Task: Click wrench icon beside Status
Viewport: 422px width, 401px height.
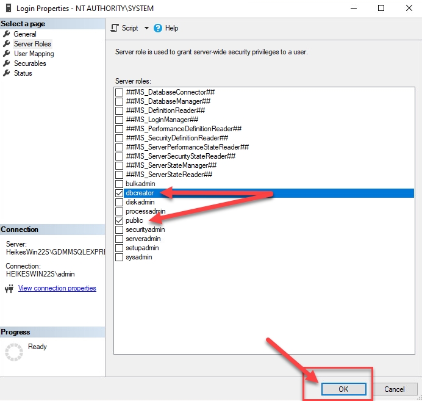Action: (x=7, y=73)
